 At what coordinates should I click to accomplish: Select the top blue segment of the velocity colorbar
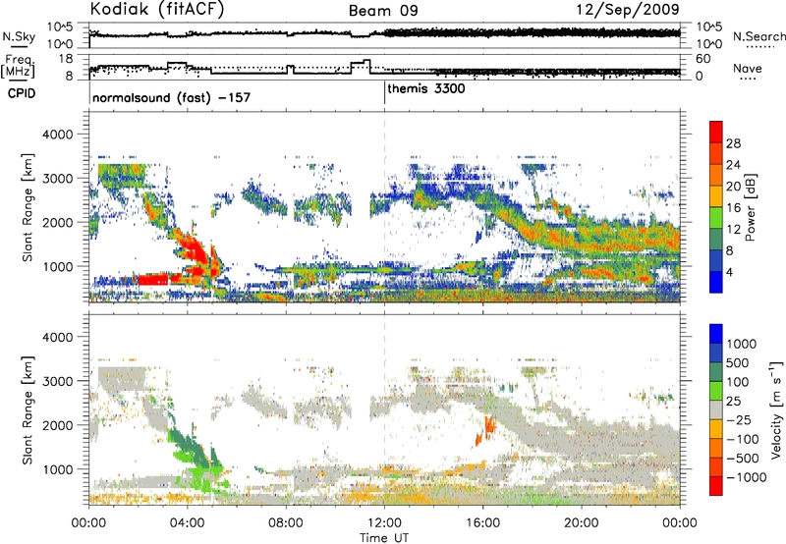point(716,334)
